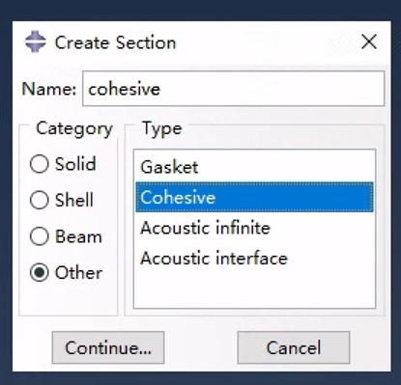Close the Create Section dialog with X

369,41
